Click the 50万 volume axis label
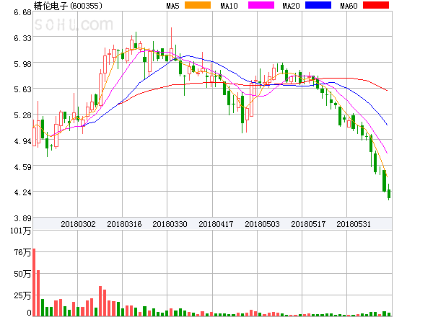This screenshot has width=433, height=317. [x=22, y=274]
